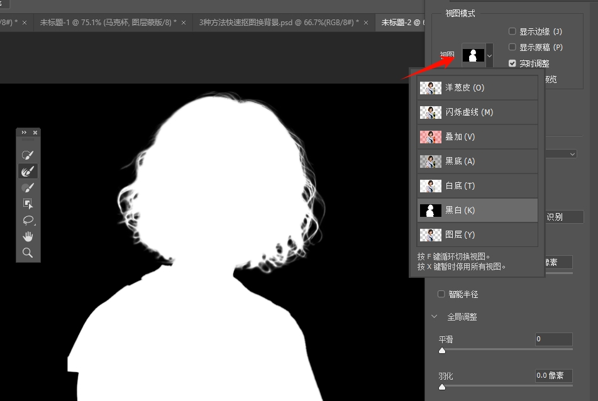Click the 羽化 value input field
The height and width of the screenshot is (401, 598).
point(553,376)
